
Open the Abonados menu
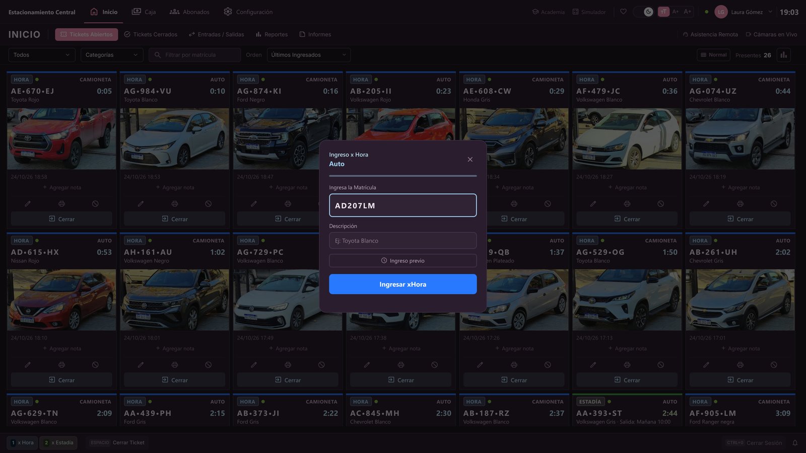coord(189,12)
